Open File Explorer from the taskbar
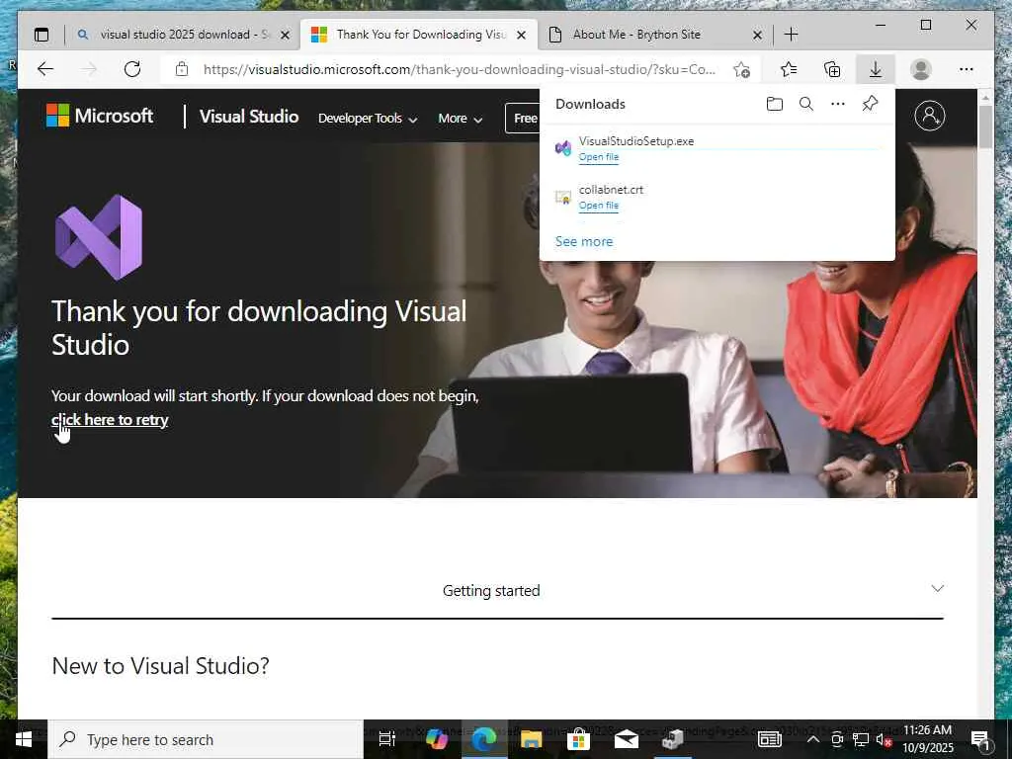1012x759 pixels. tap(531, 739)
